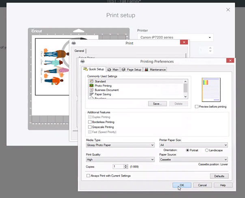Viewport: 245px width, 198px height.
Task: Open the Maintenance tab
Action: (x=155, y=70)
